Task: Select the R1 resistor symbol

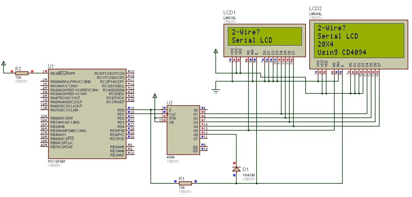Action: 185,183
